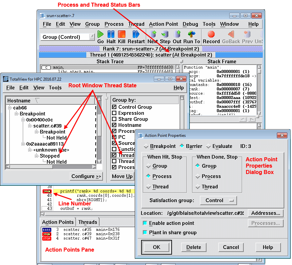Viewport: 292px width, 265px height.
Task: Open the Debug menu in srun window
Action: coord(190,24)
